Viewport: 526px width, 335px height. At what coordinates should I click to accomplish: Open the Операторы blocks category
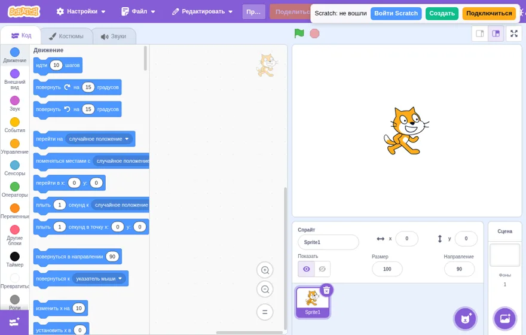click(x=15, y=189)
